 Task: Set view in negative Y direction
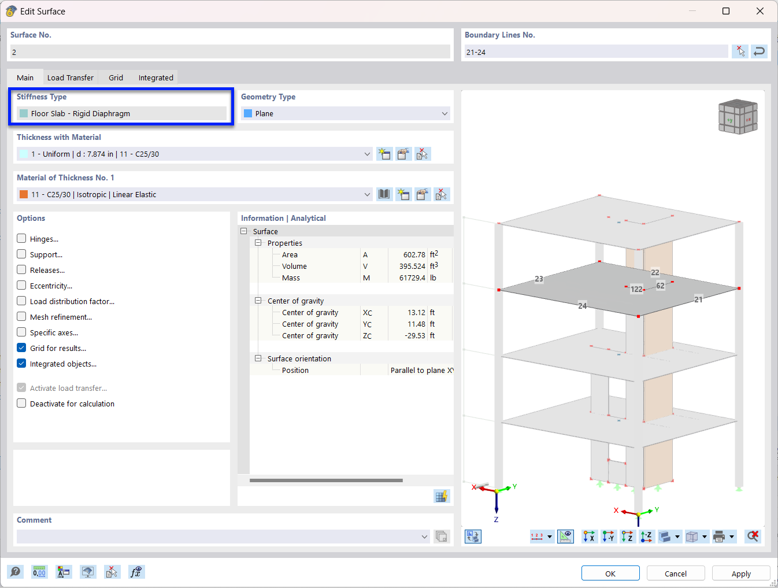point(608,537)
